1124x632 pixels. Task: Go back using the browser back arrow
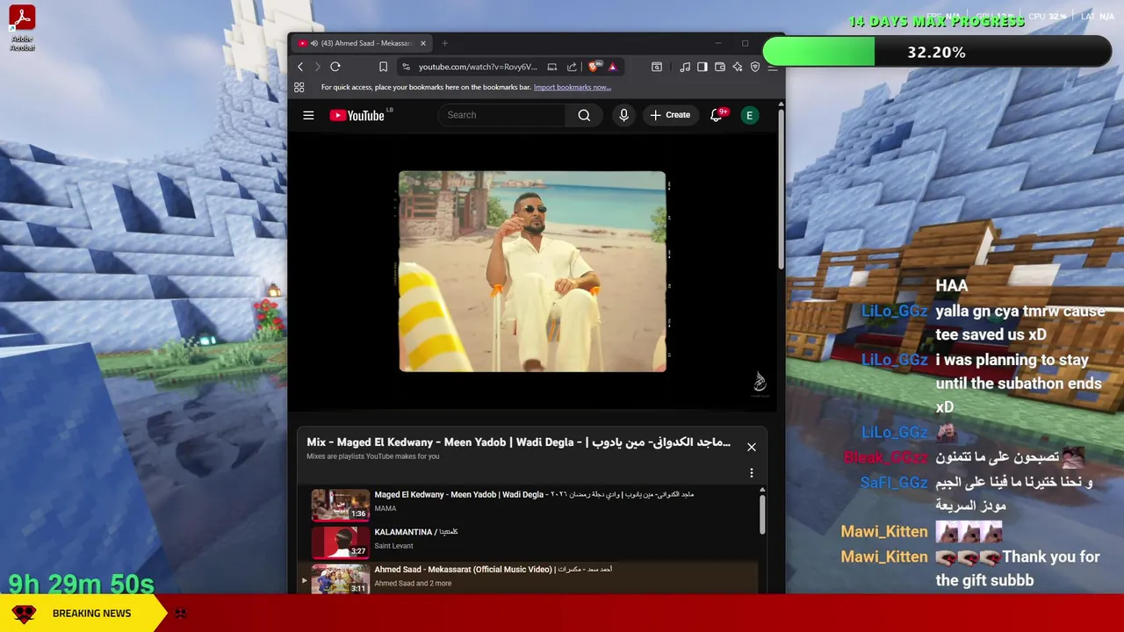pos(300,67)
